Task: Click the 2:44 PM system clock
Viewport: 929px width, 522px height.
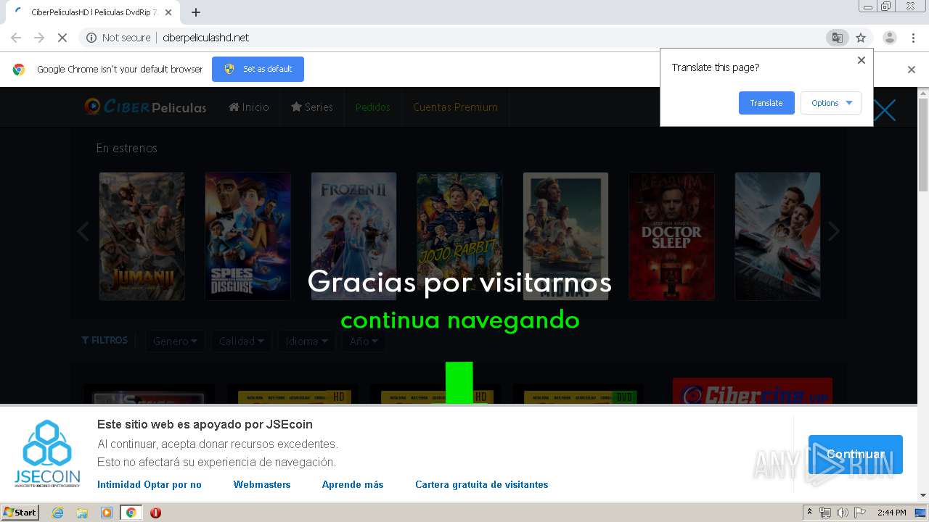Action: point(891,513)
